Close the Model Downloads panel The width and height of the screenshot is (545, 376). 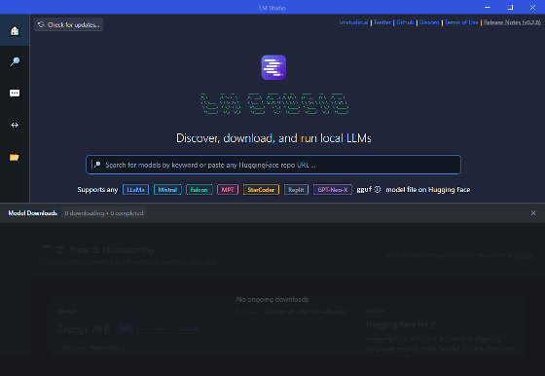point(533,213)
